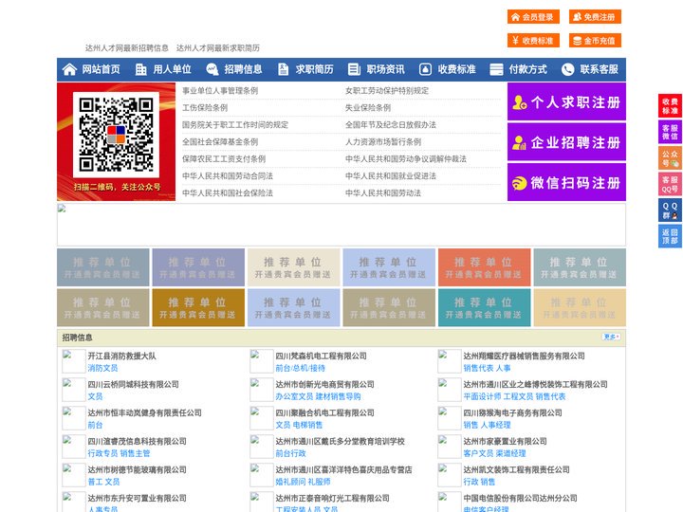Open 达州翔耀医疗器械销售服务有限公司 link
The width and height of the screenshot is (683, 512).
524,356
